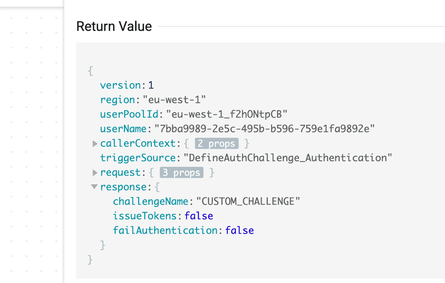Click the triggerSource key
Viewport: 445px width, 283px height.
[x=137, y=158]
